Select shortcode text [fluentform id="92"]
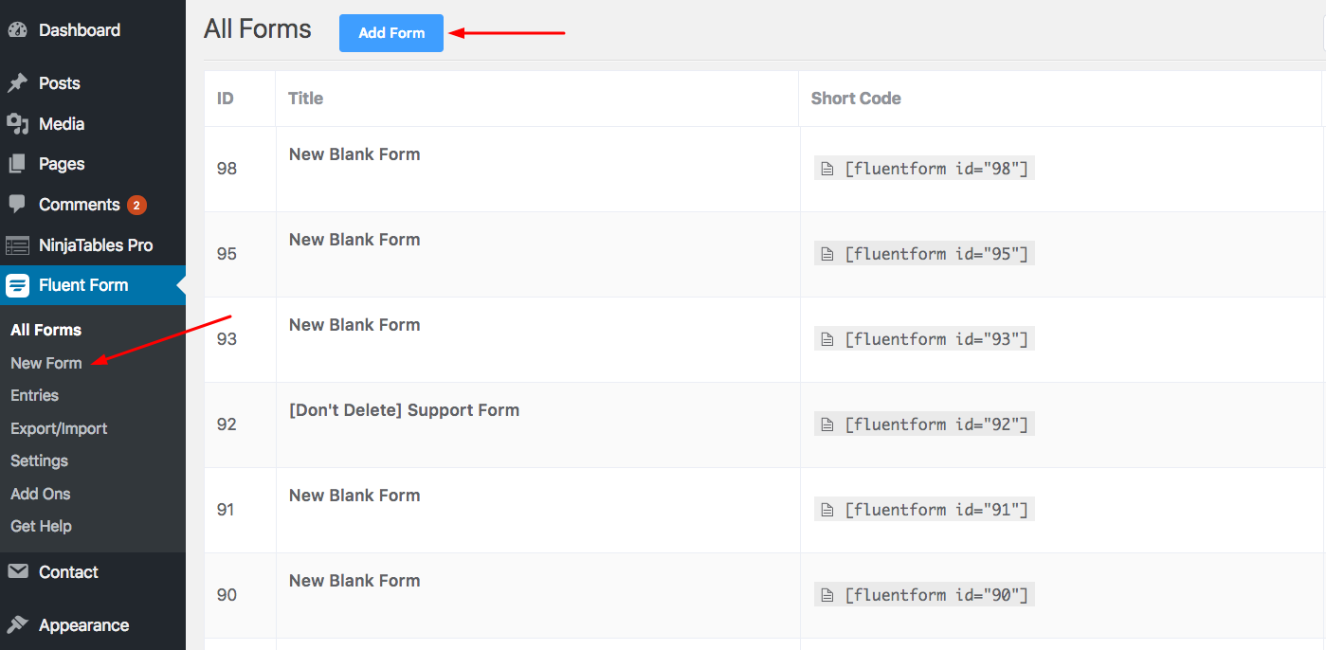The width and height of the screenshot is (1326, 650). click(x=936, y=424)
